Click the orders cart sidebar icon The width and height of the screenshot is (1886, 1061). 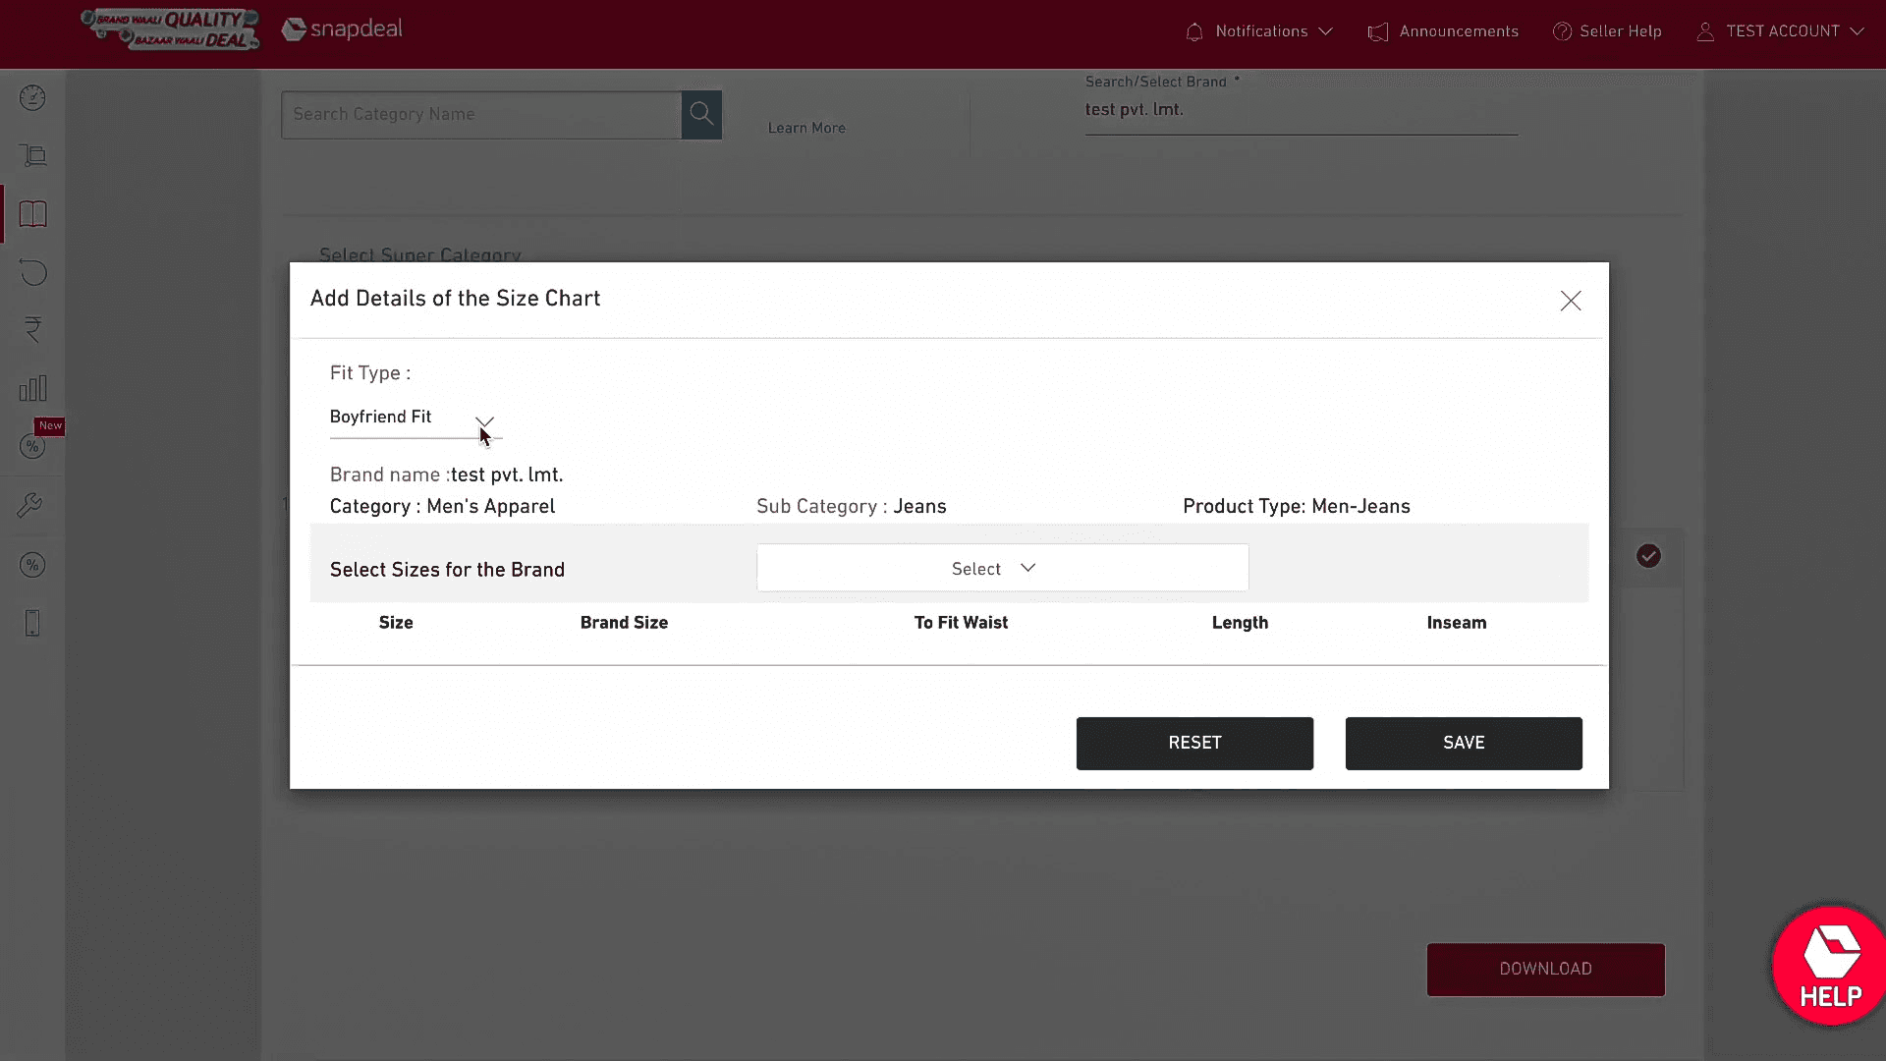pyautogui.click(x=32, y=155)
